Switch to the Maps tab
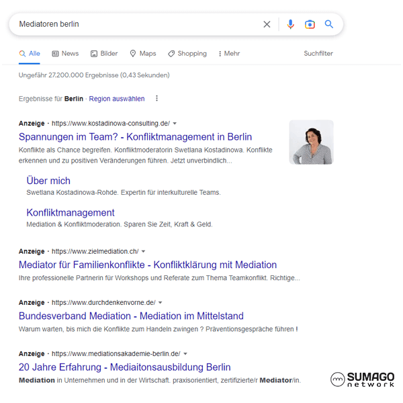Screen dimensions: 403x403 pos(143,54)
